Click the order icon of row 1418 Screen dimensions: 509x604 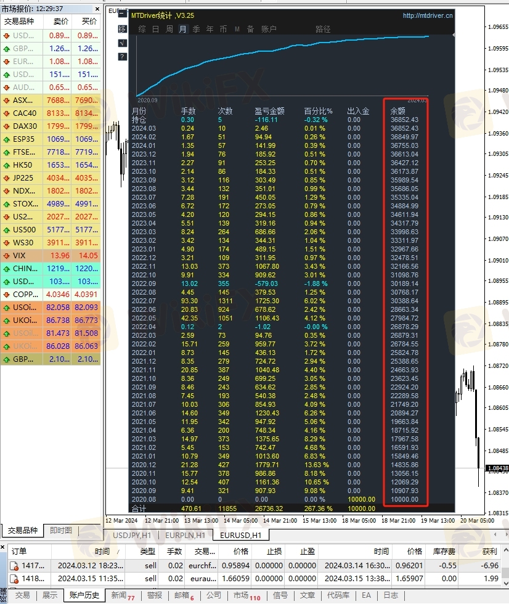[14, 579]
